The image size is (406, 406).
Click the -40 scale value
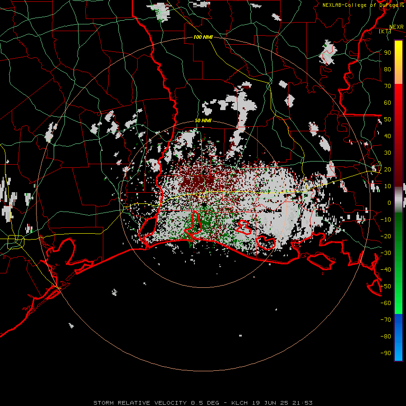coord(386,270)
